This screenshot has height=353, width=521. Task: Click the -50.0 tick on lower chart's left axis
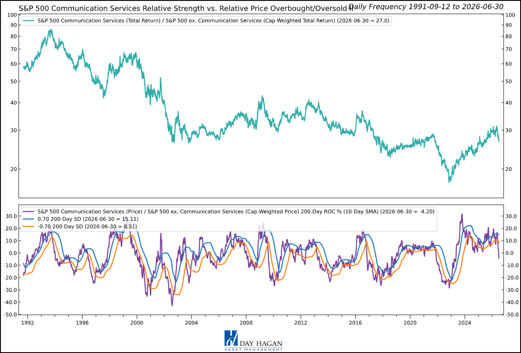click(10, 315)
